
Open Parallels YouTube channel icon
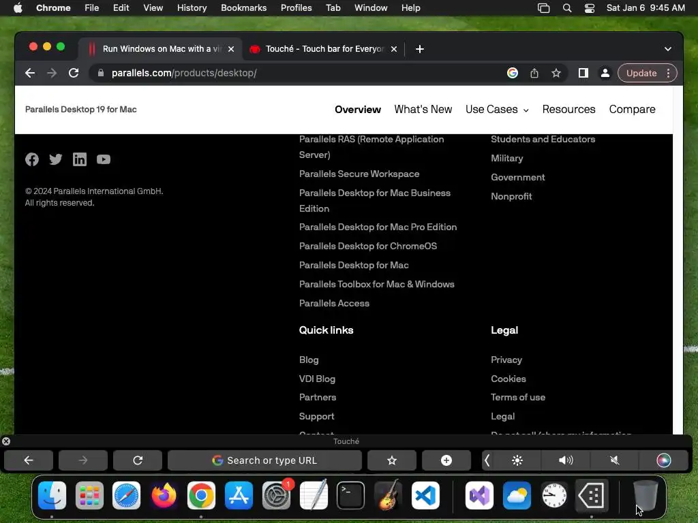(104, 159)
